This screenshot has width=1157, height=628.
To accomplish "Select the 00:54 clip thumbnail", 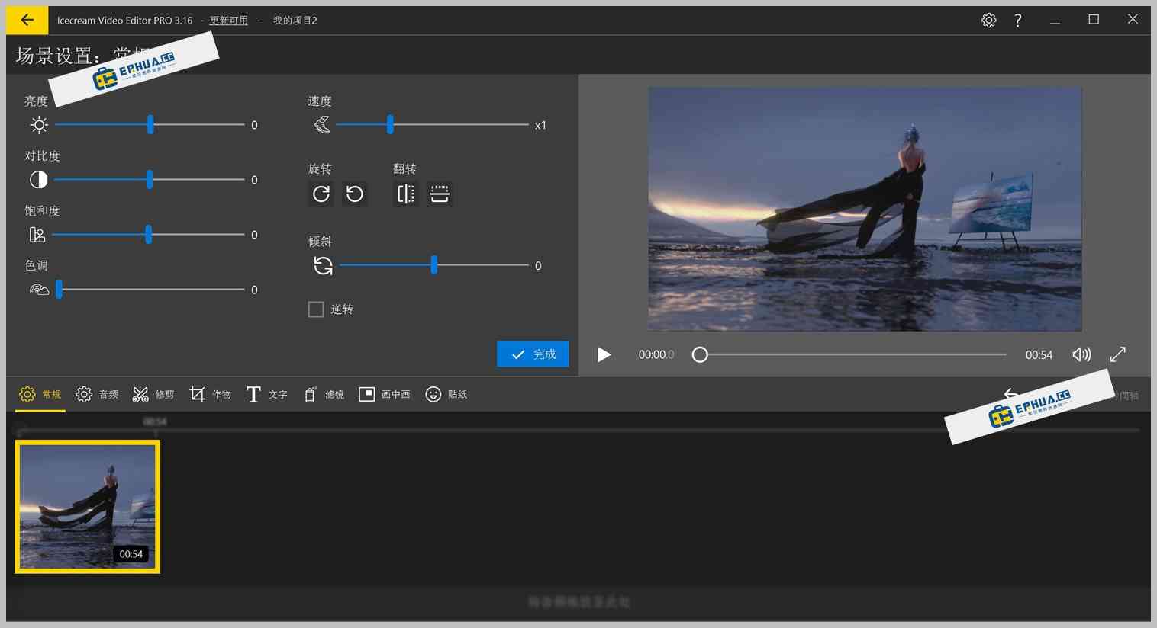I will [87, 506].
